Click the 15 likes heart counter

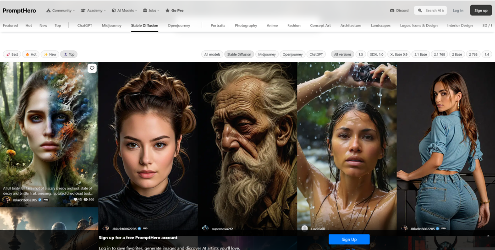[77, 200]
